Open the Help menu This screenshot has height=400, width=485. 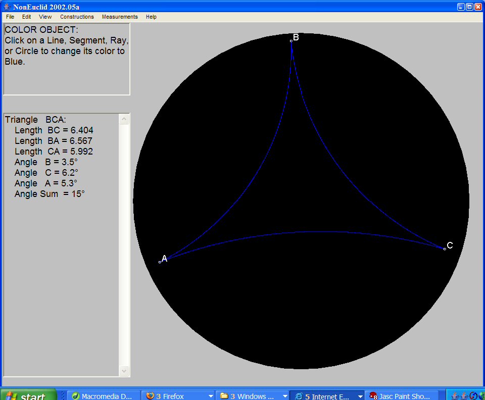151,17
